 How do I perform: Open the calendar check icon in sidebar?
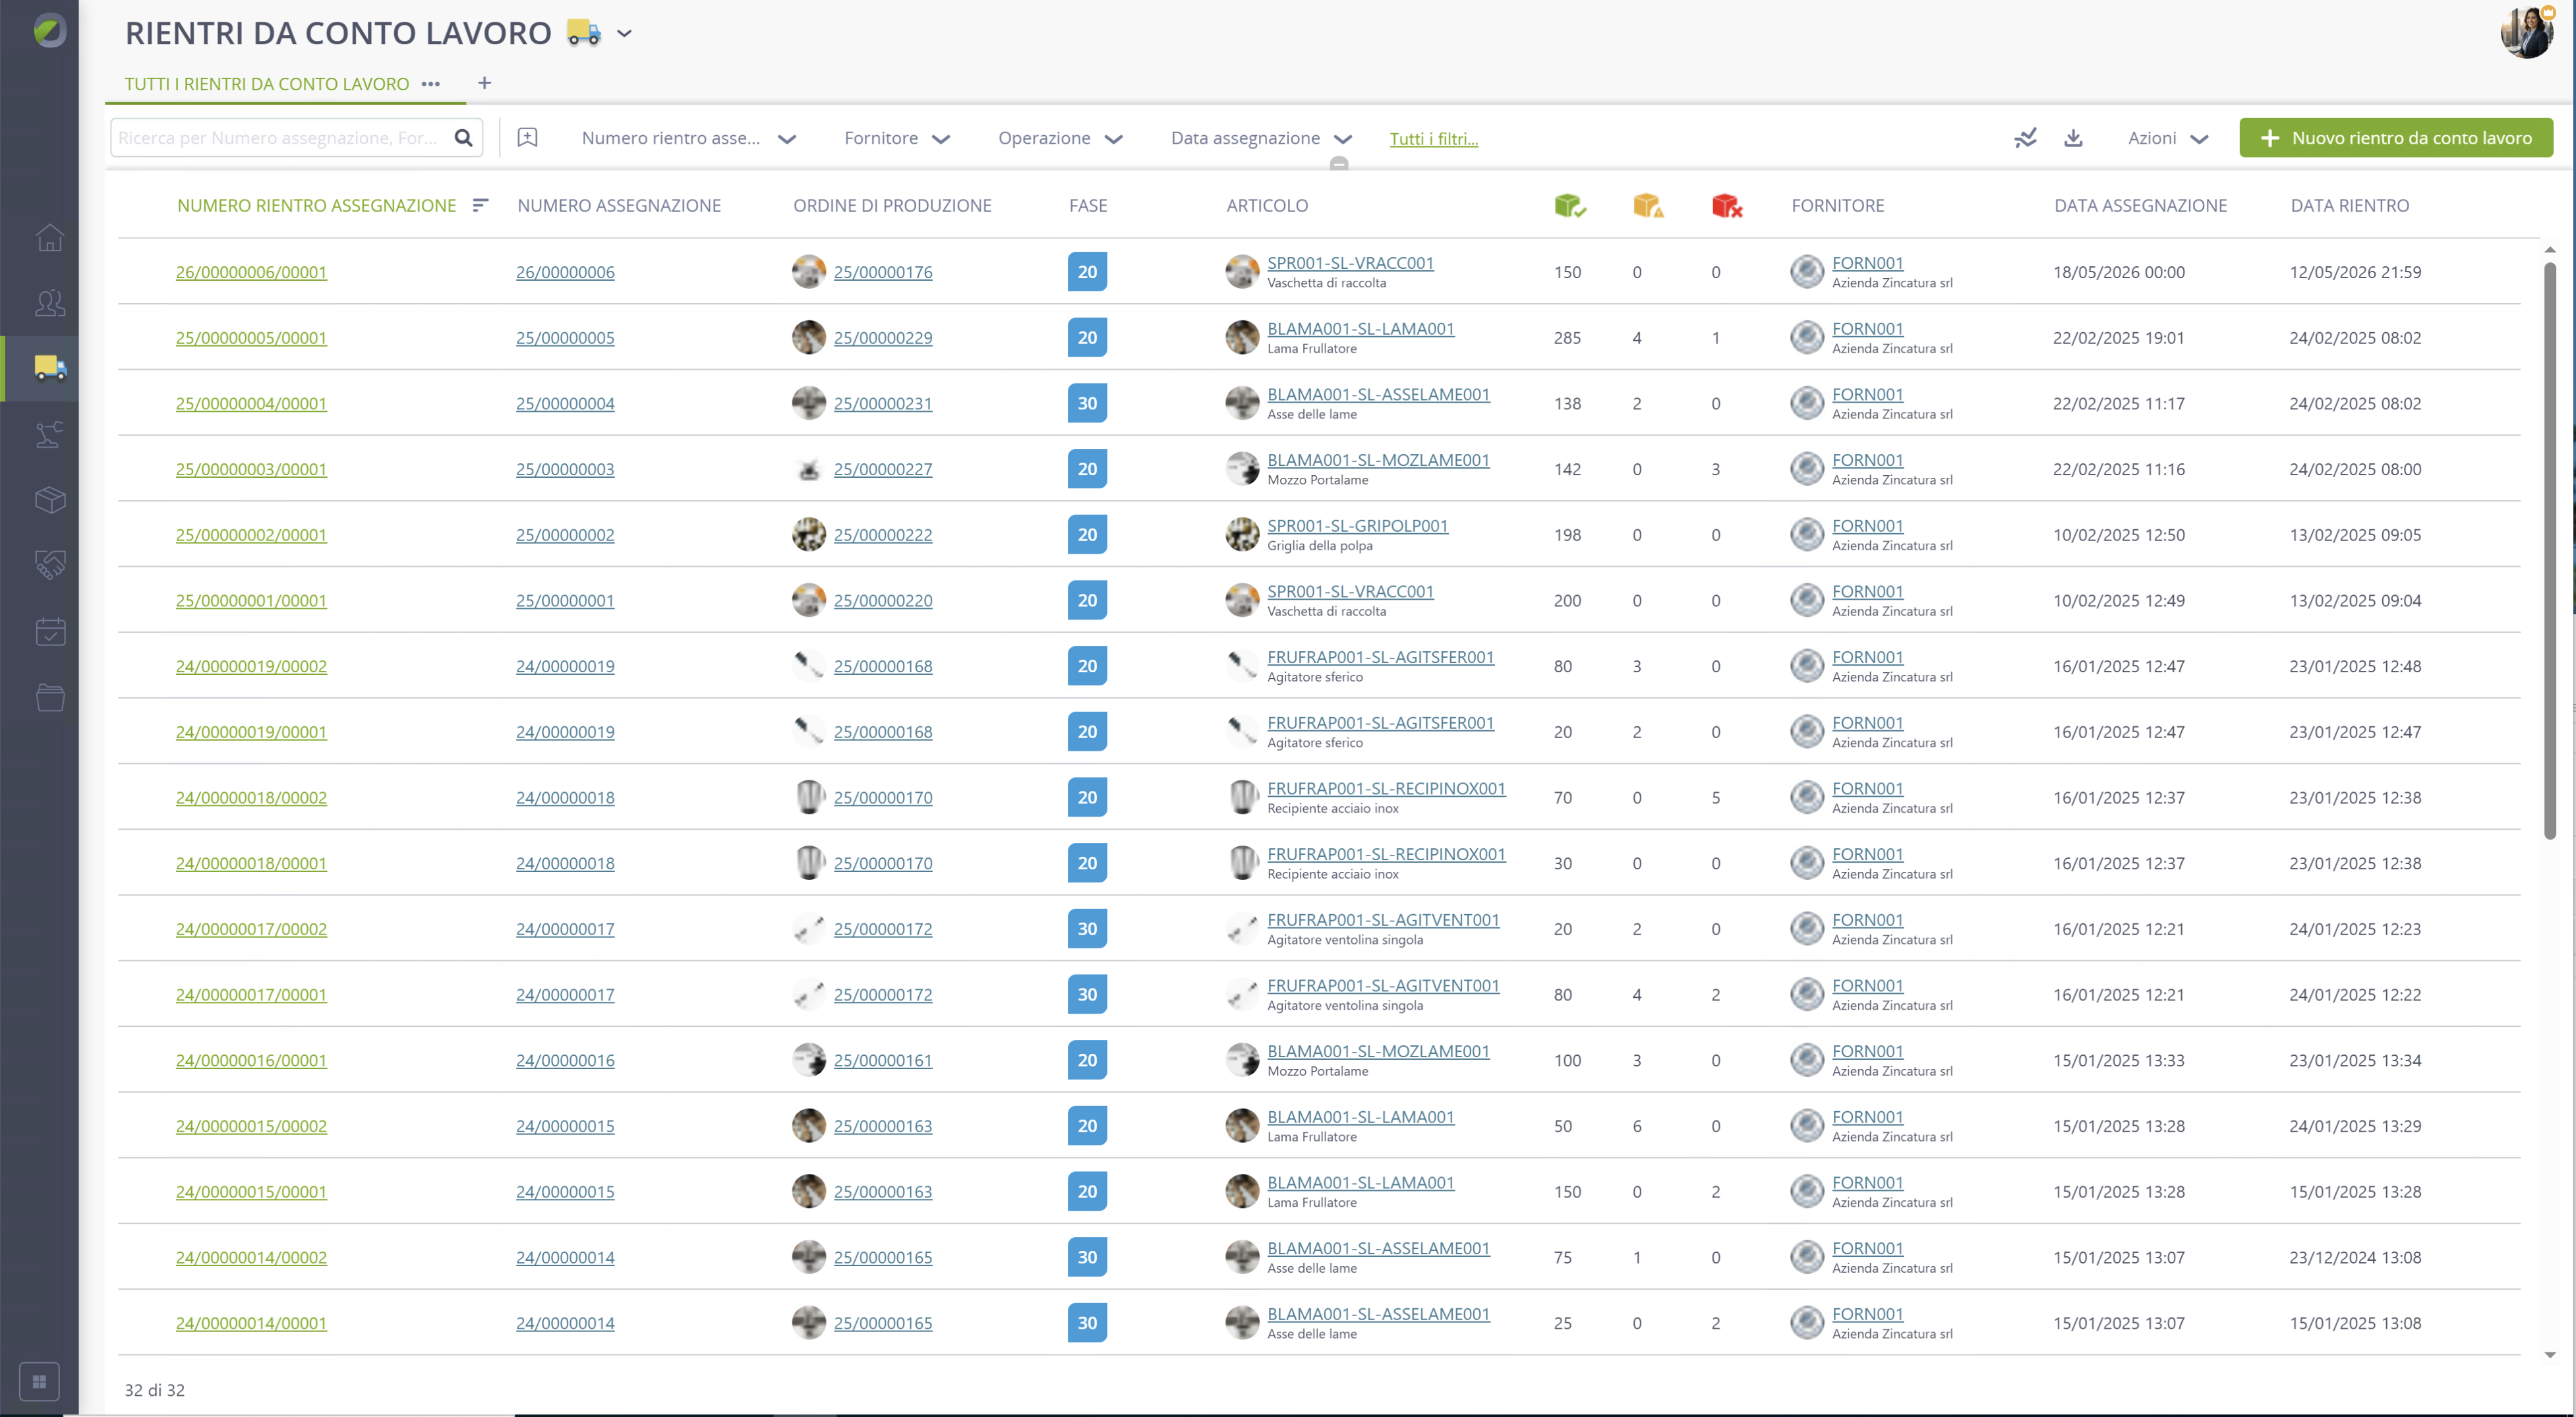coord(50,631)
